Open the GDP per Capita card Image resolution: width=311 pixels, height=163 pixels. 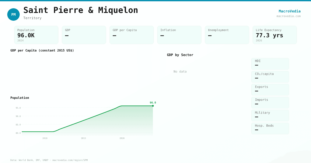point(132,35)
